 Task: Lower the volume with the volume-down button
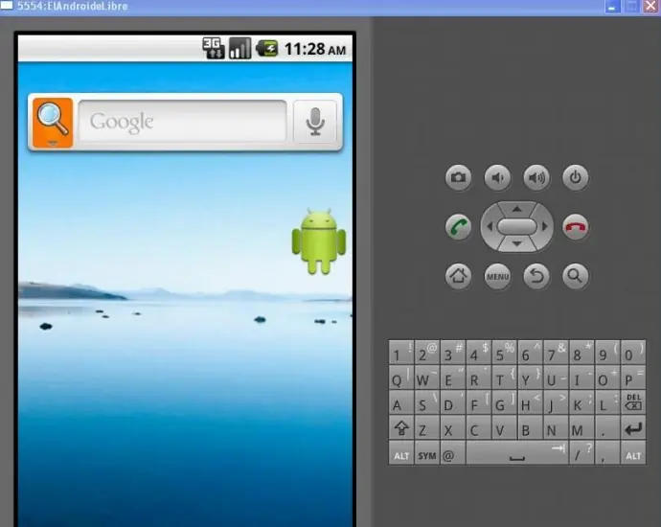(x=497, y=177)
